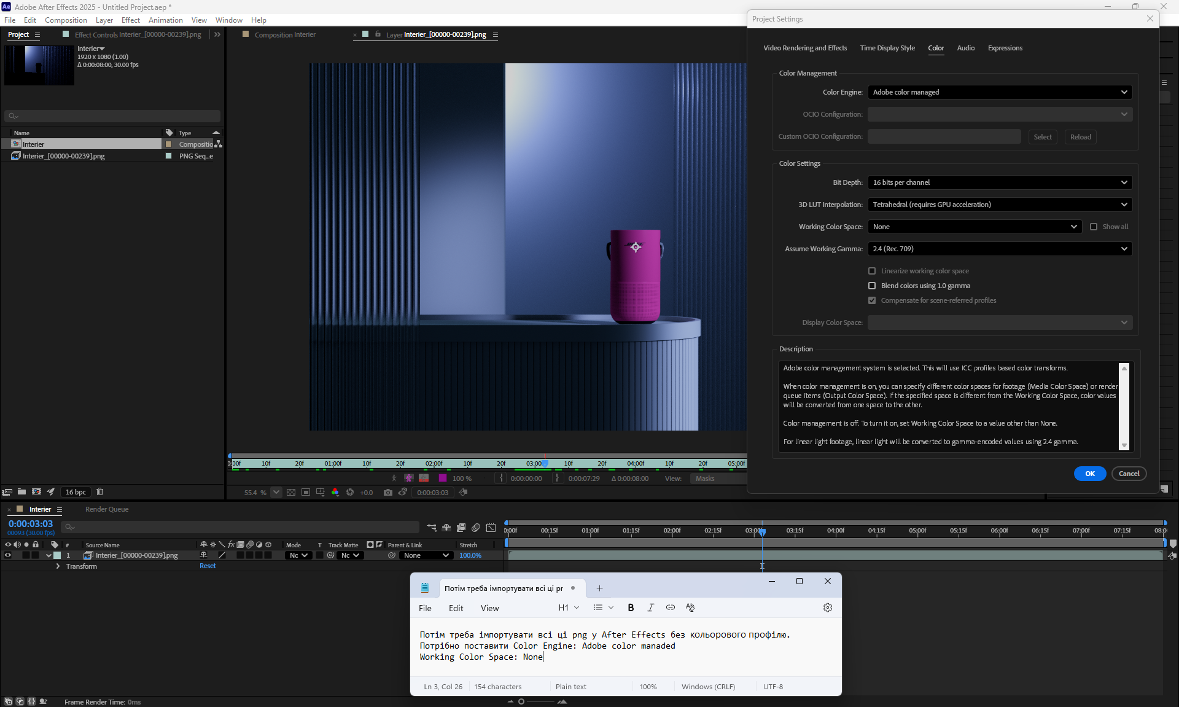This screenshot has width=1179, height=707.
Task: Click the Notepad settings gear icon
Action: (x=827, y=607)
